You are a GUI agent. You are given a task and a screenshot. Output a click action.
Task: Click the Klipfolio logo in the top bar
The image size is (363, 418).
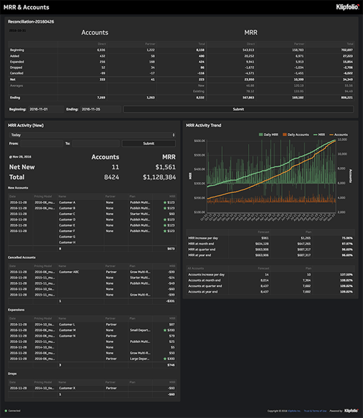pyautogui.click(x=348, y=7)
